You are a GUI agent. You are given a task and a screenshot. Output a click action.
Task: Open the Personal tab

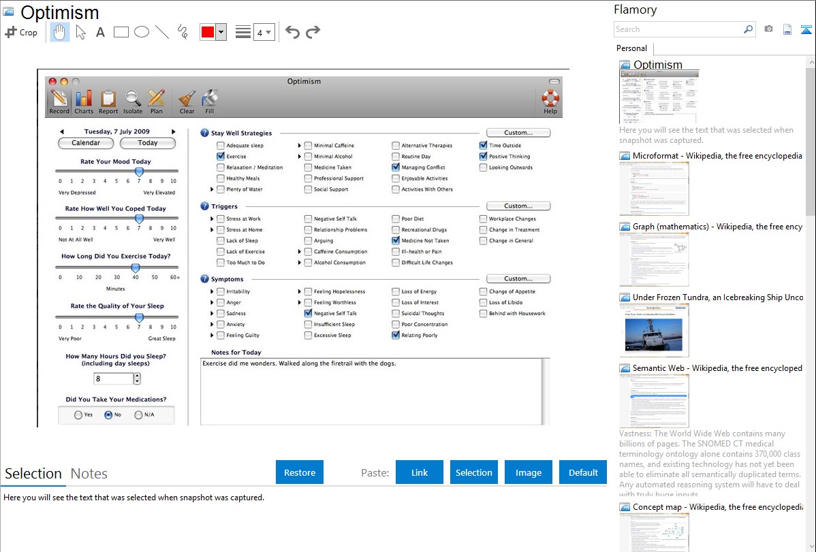point(631,48)
